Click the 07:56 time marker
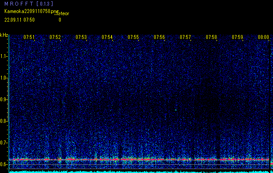The width and height of the screenshot is (273, 173). (x=159, y=37)
